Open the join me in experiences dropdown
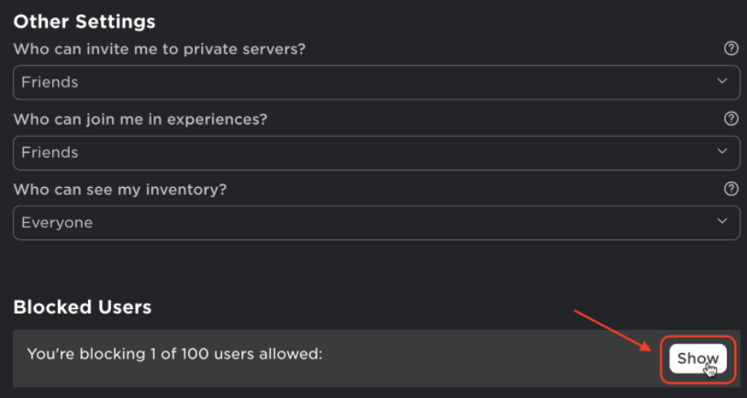This screenshot has height=398, width=747. (x=376, y=152)
